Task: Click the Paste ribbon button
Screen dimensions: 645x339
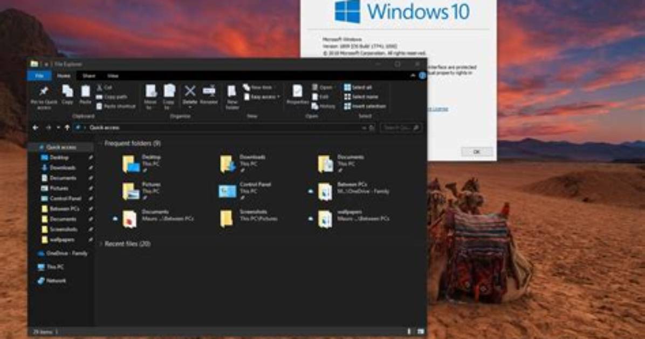Action: point(85,95)
